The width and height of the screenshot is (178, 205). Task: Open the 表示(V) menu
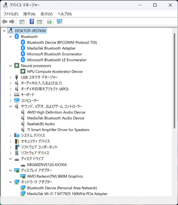[46, 14]
